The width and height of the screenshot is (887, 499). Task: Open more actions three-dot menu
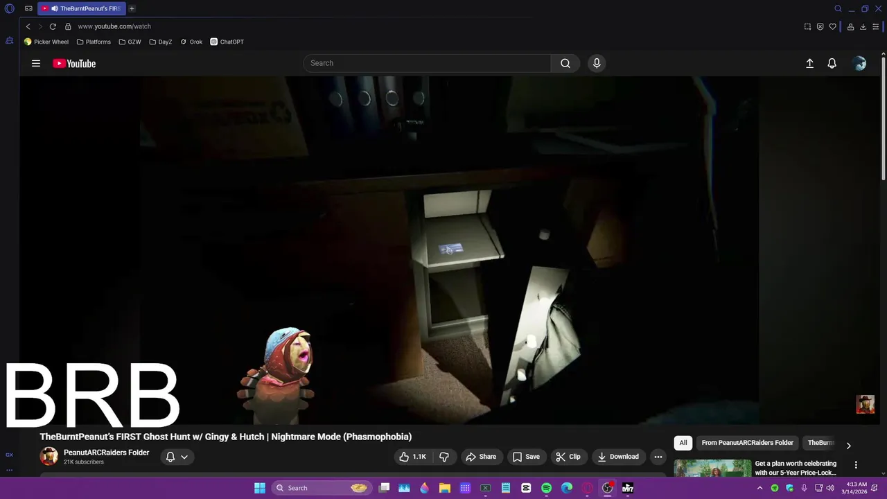(658, 457)
